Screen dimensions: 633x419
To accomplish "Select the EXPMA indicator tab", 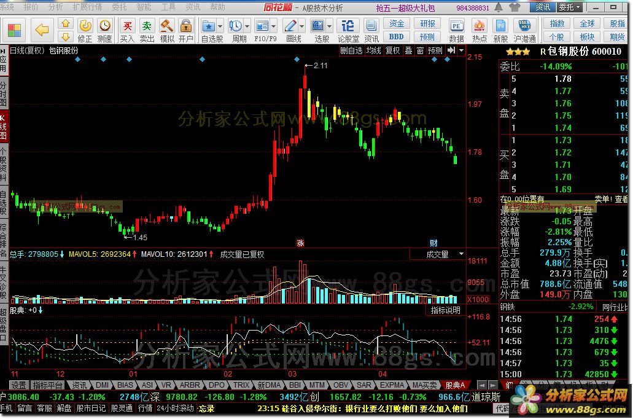I will click(392, 385).
